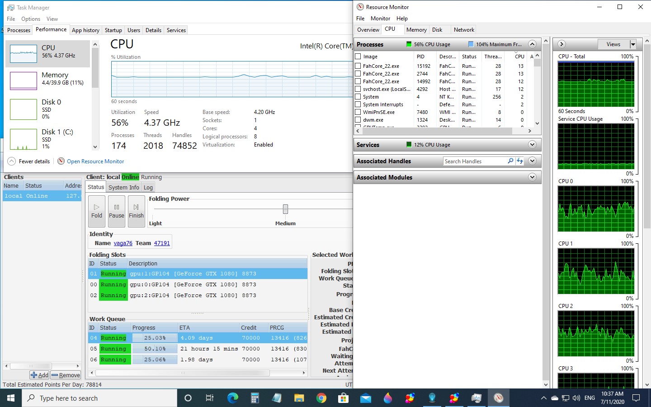The width and height of the screenshot is (651, 407).
Task: Open the team 47191 link
Action: click(x=162, y=243)
